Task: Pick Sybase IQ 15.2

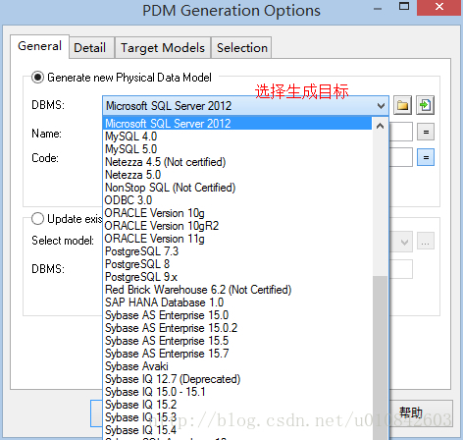Action: (x=237, y=405)
